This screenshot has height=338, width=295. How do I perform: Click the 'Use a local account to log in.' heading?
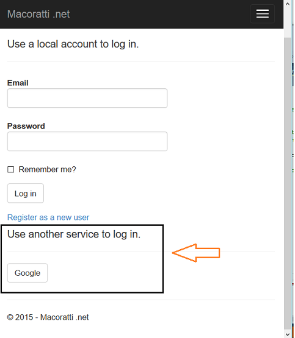click(x=73, y=44)
